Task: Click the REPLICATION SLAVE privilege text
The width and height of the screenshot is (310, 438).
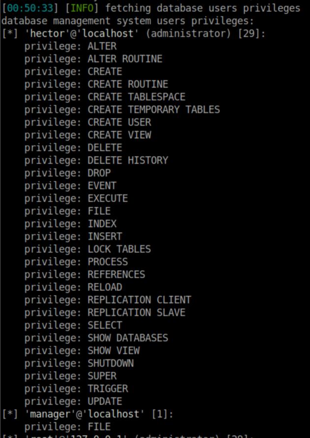Action: (136, 313)
